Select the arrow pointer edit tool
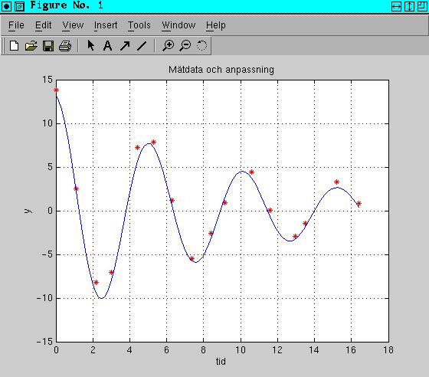 91,45
